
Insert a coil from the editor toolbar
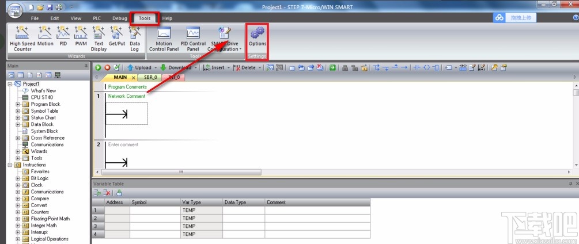point(426,67)
